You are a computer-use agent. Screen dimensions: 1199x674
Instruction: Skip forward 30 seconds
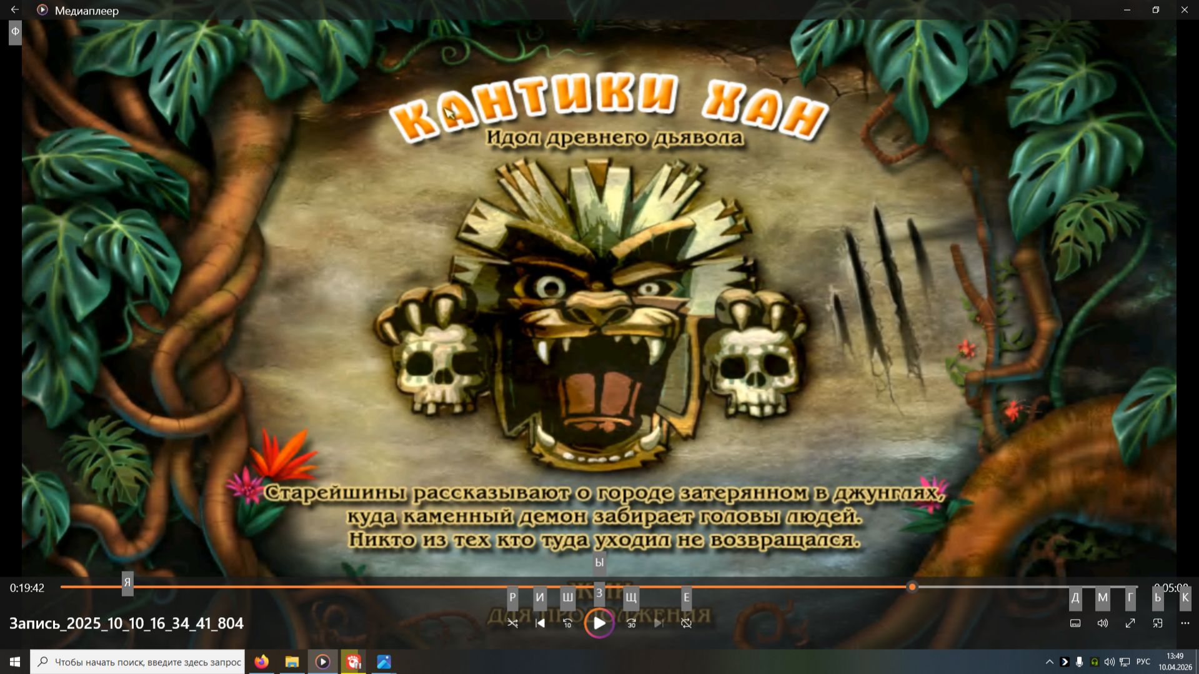[x=631, y=623]
